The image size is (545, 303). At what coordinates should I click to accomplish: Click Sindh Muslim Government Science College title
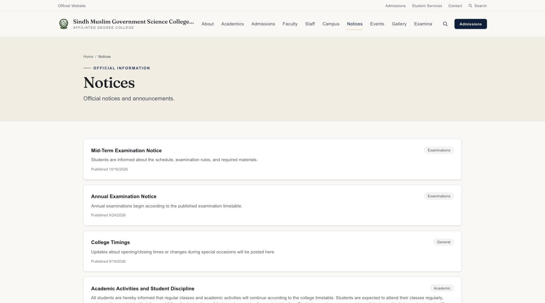[133, 22]
